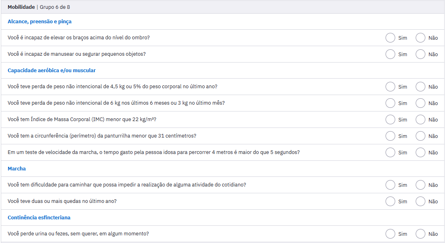Choose Não for handling small objects question

(421, 54)
